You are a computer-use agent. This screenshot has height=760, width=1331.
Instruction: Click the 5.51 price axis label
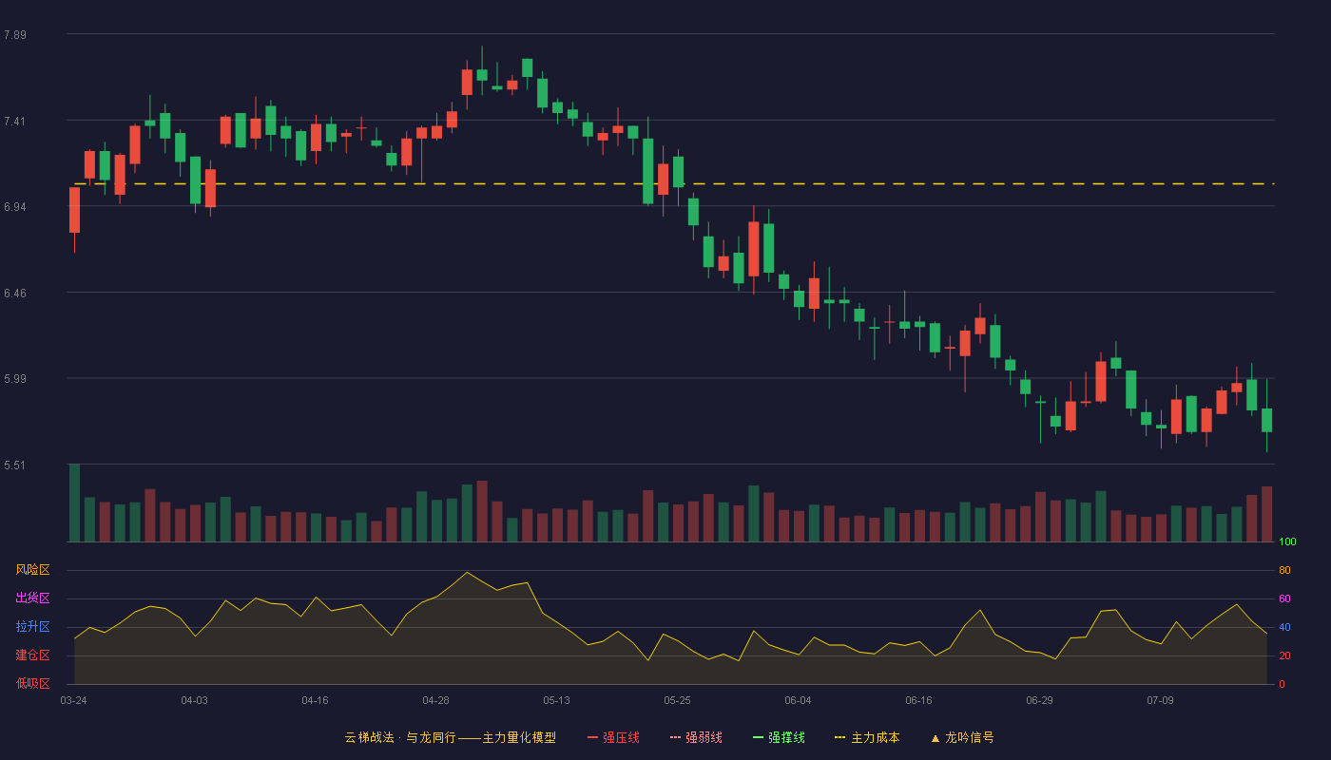tap(15, 465)
